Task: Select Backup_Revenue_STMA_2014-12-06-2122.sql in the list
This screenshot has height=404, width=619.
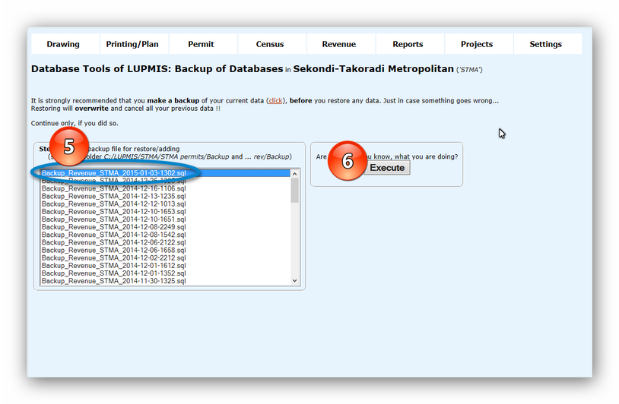Action: [x=166, y=242]
